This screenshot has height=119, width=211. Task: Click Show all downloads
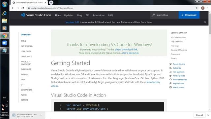199,115
